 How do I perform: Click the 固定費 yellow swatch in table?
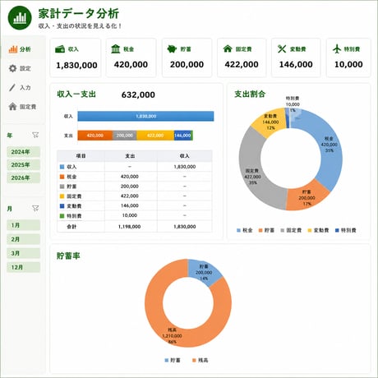(x=62, y=196)
